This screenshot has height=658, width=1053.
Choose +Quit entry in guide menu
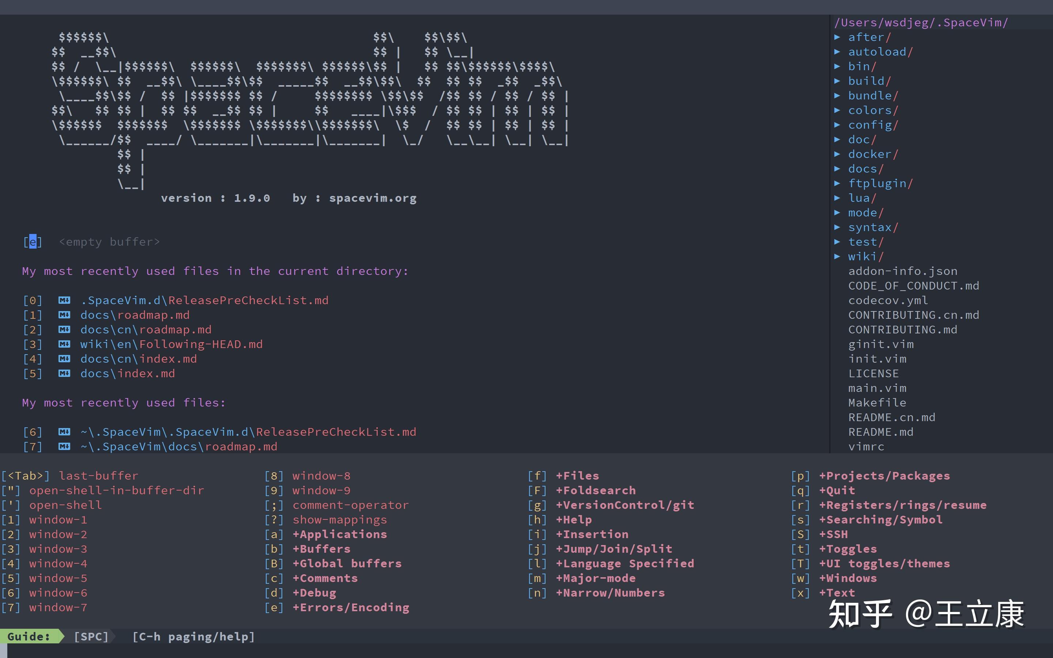point(837,491)
